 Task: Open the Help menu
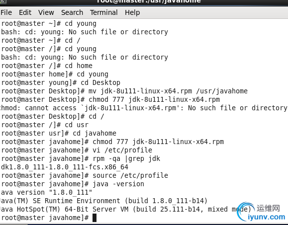pyautogui.click(x=132, y=13)
